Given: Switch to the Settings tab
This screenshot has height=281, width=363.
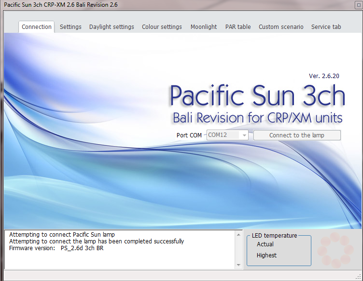Looking at the screenshot, I should [70, 27].
